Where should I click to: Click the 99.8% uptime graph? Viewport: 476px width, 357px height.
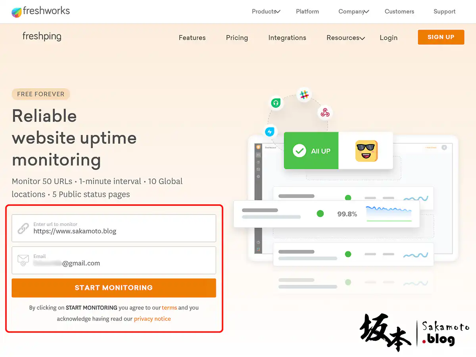click(x=388, y=213)
